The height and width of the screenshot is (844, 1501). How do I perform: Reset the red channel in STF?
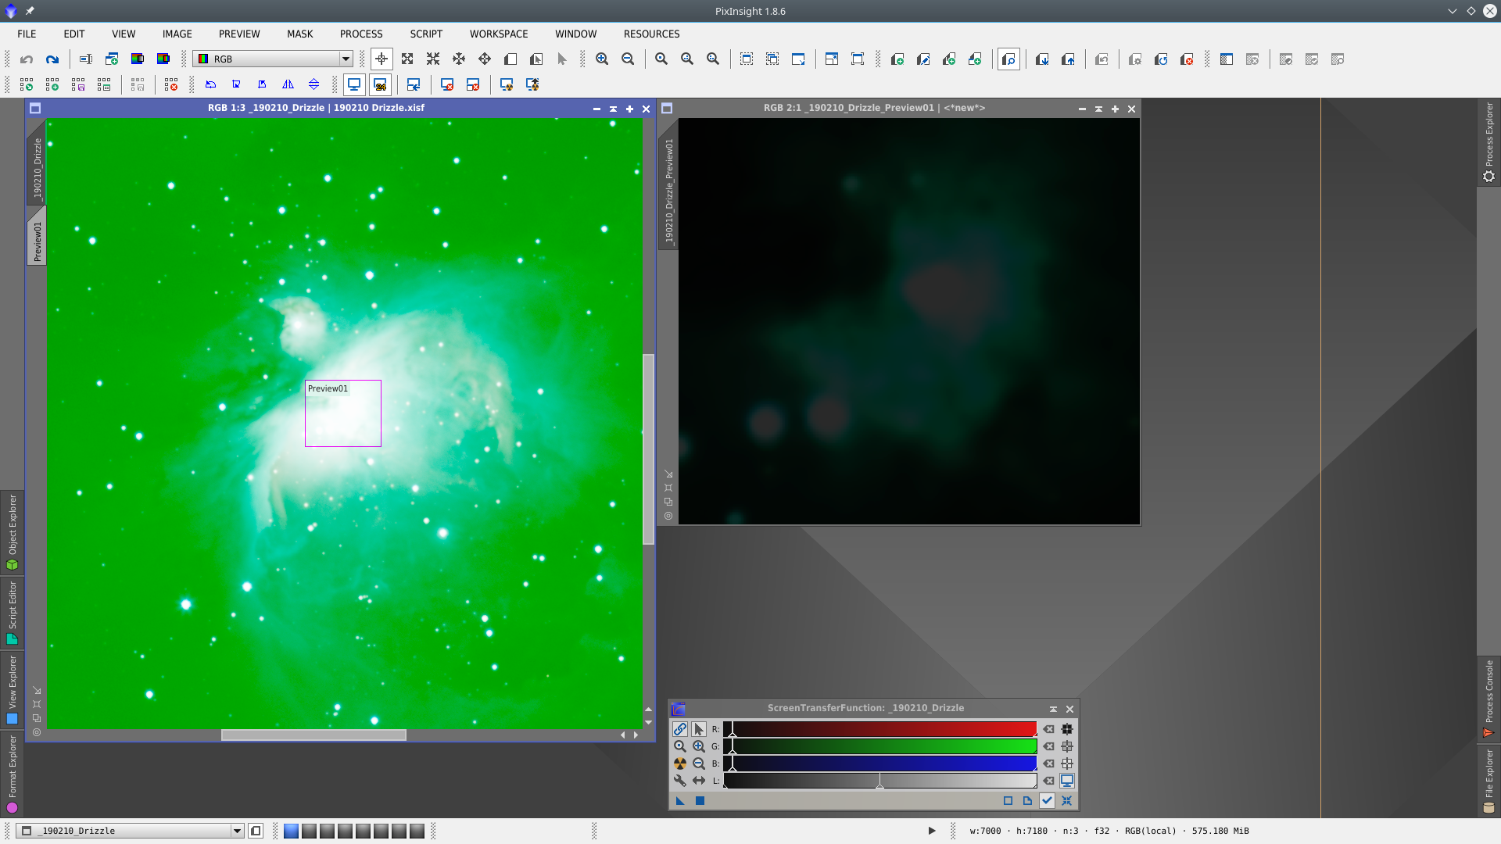tap(1049, 729)
